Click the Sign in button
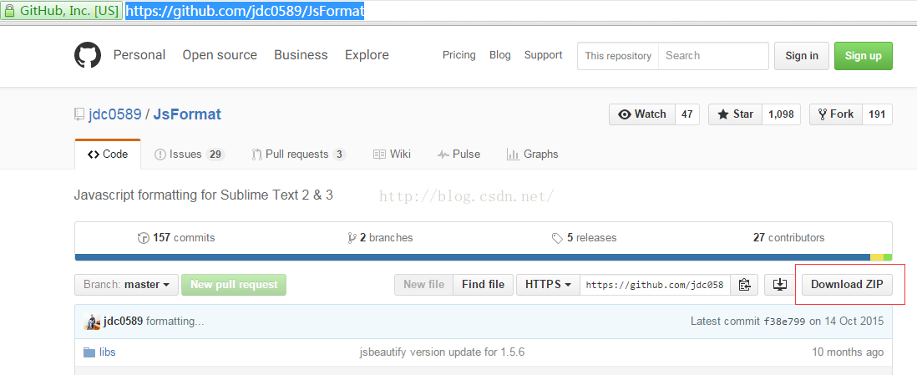The width and height of the screenshot is (917, 375). click(x=802, y=56)
